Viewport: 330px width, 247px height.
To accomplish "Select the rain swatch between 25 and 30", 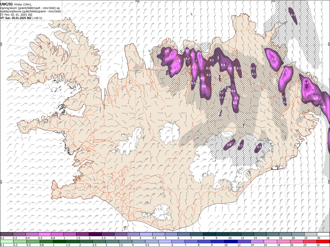I will click(310, 241).
